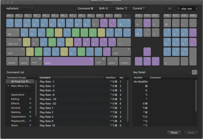Click the search magnifier icon
Viewport: 203px width, 139px height.
coord(178,9)
